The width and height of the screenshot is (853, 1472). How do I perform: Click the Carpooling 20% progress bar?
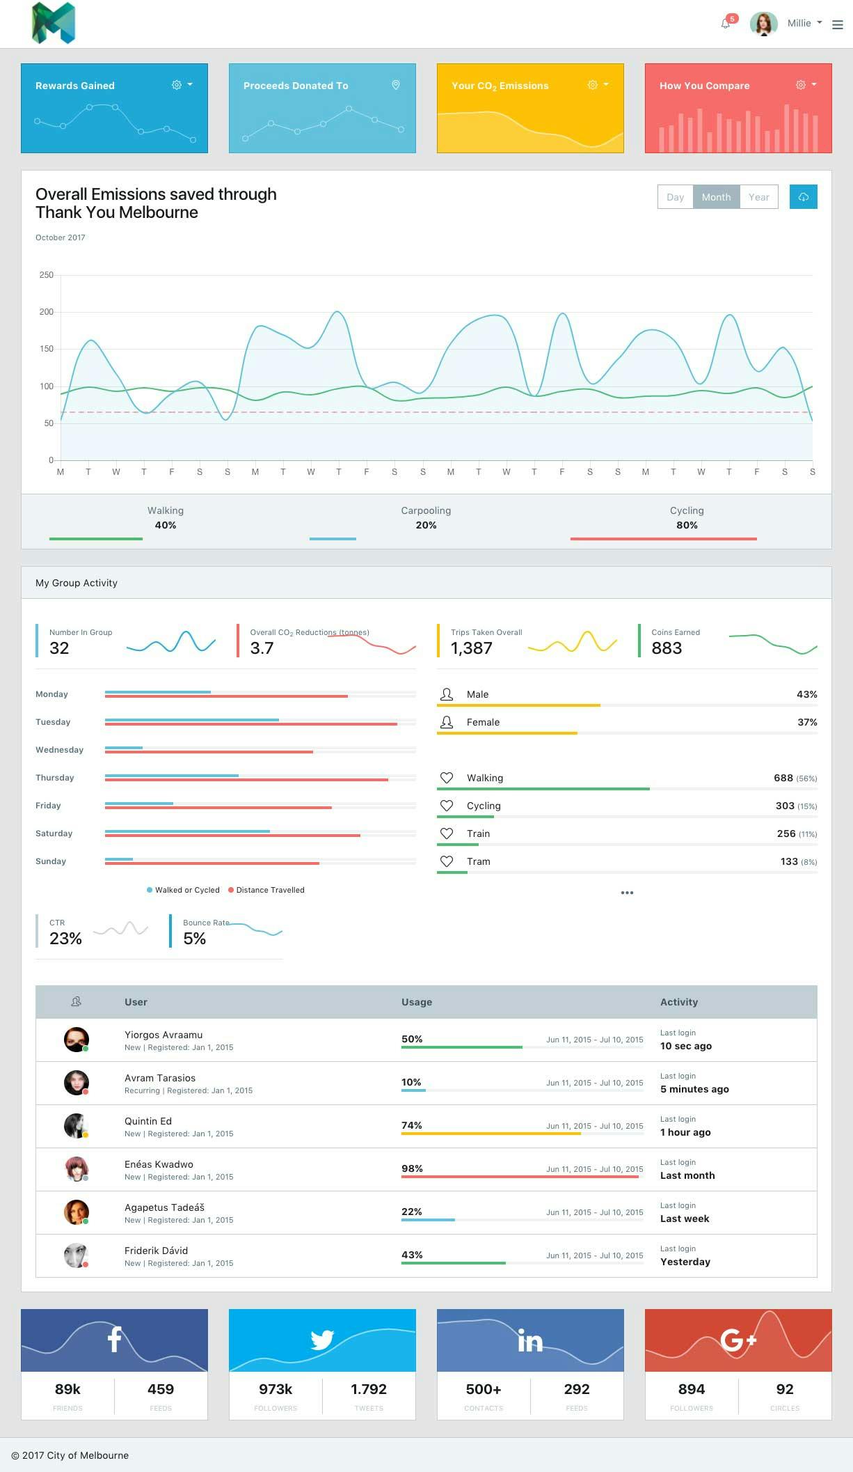tap(333, 538)
